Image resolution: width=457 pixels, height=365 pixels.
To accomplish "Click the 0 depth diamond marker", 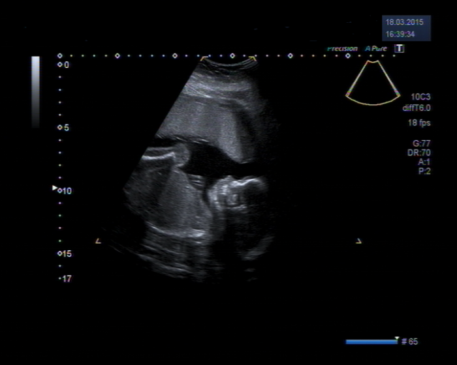I will click(60, 65).
